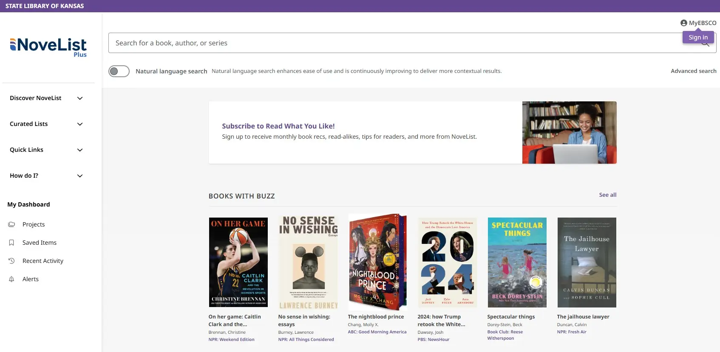Click the Saved Items bookmark icon
Image resolution: width=720 pixels, height=352 pixels.
pyautogui.click(x=11, y=243)
